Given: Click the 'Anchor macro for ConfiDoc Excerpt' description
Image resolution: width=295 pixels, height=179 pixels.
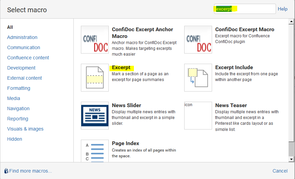Looking at the screenshot, I should point(144,48).
